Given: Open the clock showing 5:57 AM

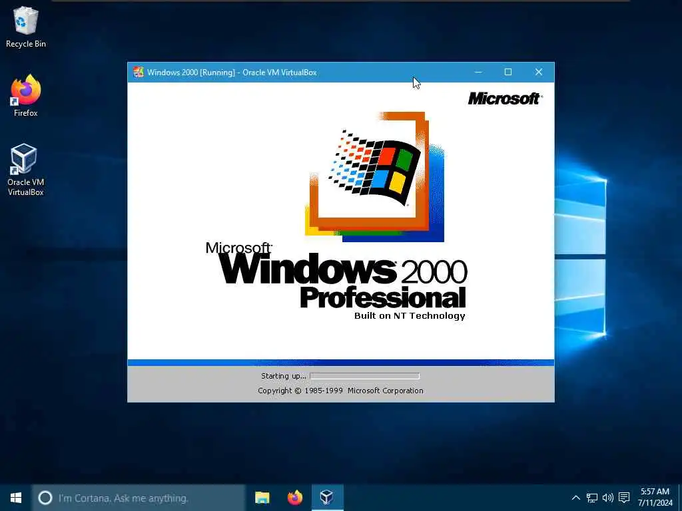Looking at the screenshot, I should click(655, 498).
